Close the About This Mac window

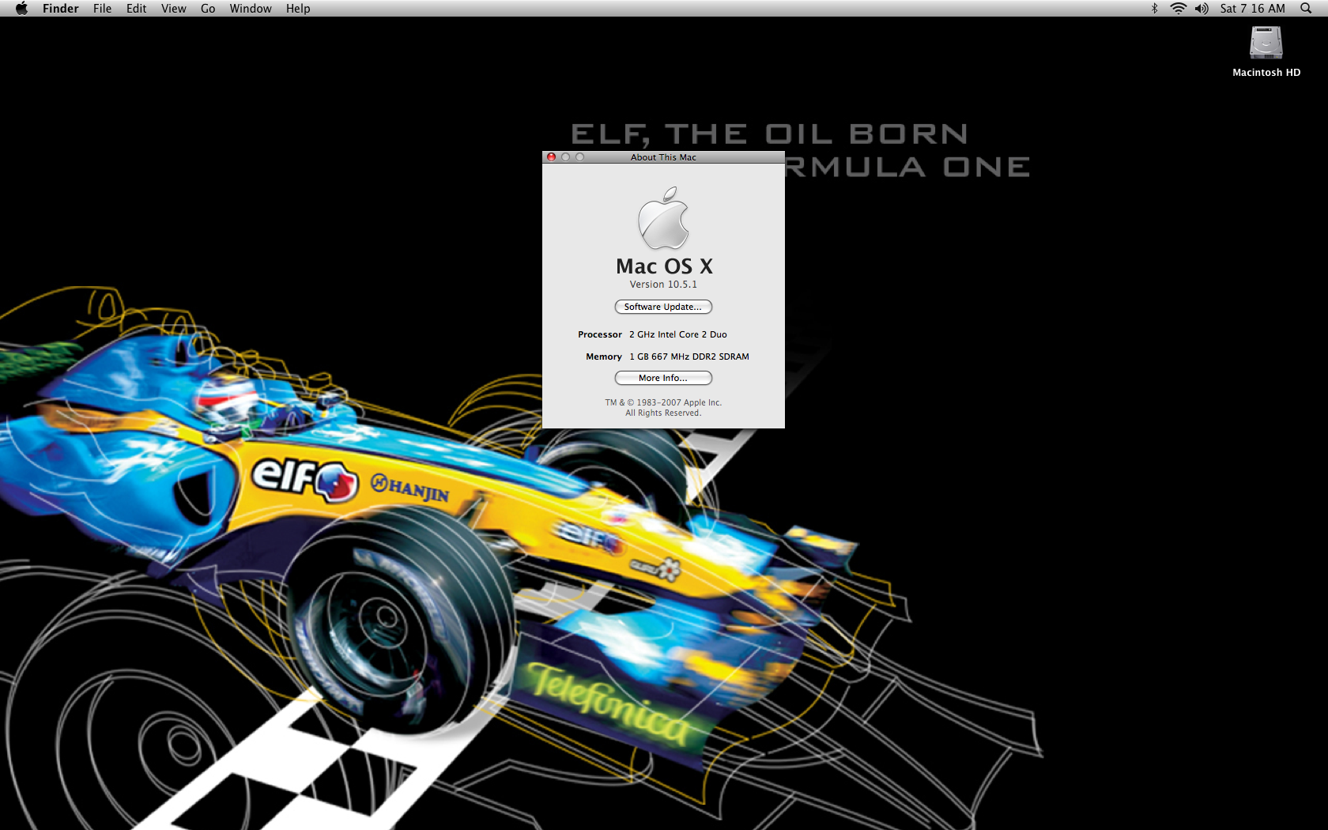point(551,157)
